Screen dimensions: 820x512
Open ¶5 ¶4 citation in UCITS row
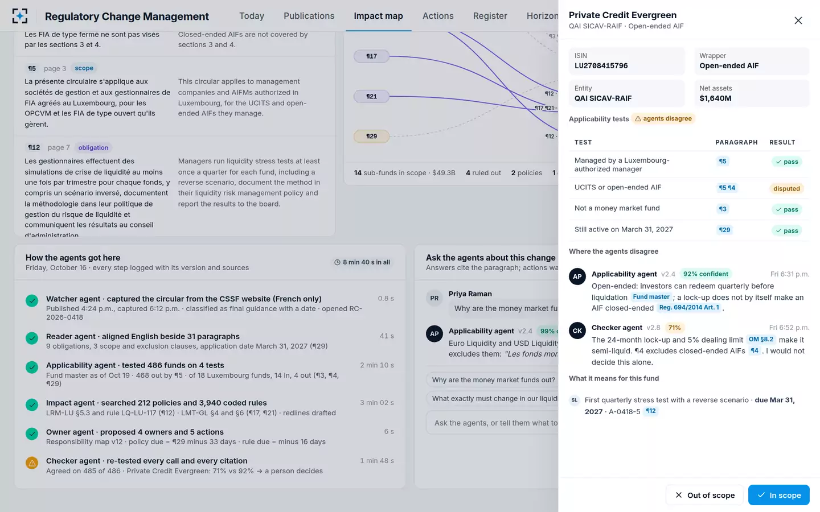tap(727, 188)
